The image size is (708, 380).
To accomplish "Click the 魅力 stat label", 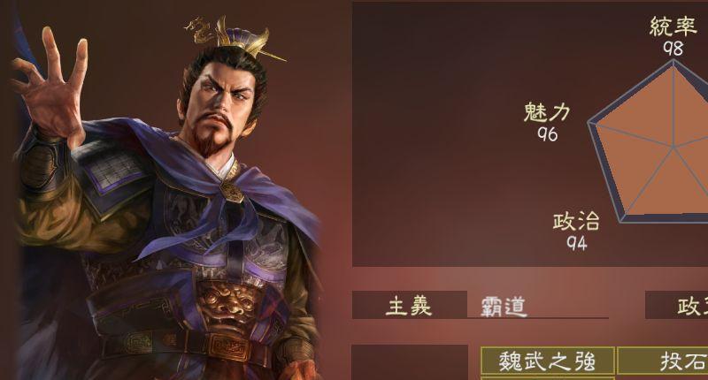I will click(547, 112).
